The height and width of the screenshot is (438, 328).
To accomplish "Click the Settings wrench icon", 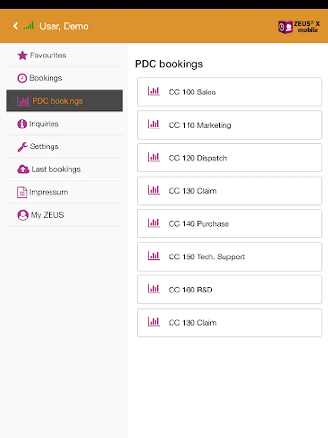I will [22, 147].
